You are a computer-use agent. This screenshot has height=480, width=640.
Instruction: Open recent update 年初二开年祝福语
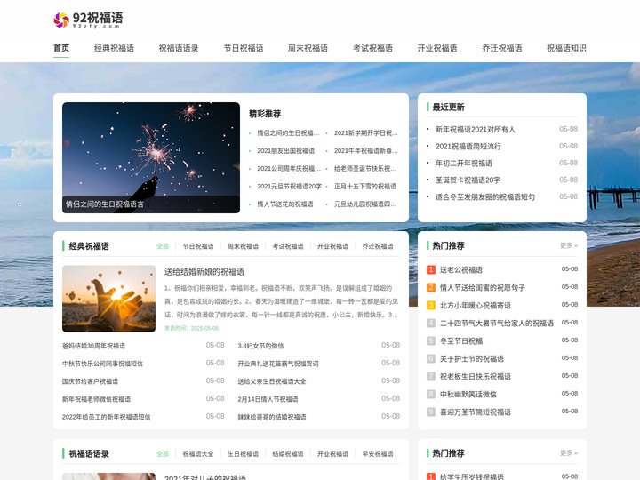pyautogui.click(x=464, y=164)
